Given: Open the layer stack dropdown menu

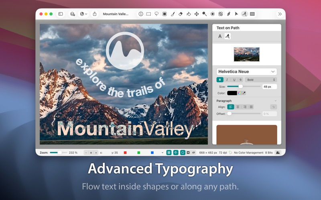Looking at the screenshot, I should pyautogui.click(x=83, y=14).
